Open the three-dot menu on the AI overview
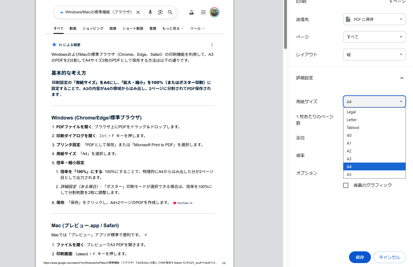413x267 pixels. [212, 45]
